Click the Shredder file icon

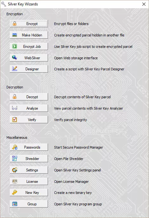[x=15, y=158]
